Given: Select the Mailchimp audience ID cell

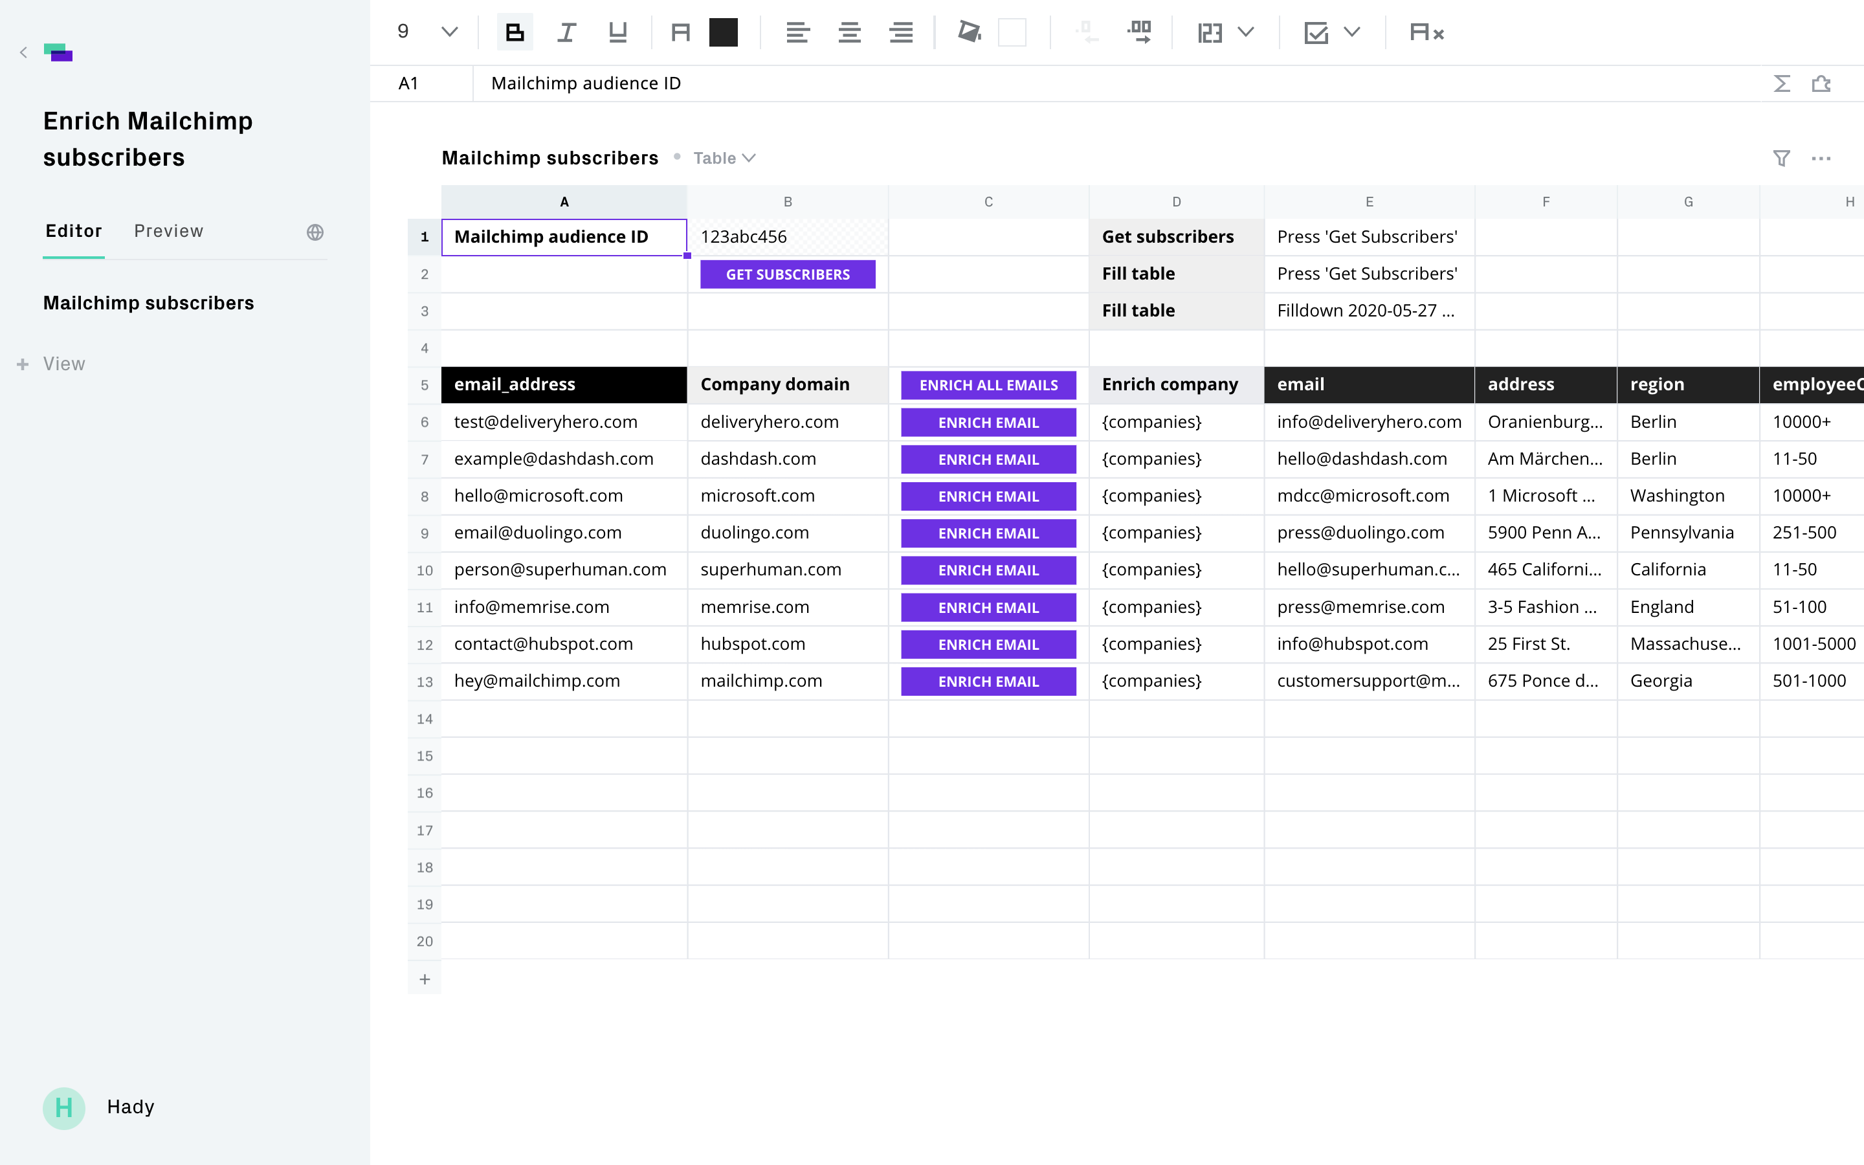Looking at the screenshot, I should (564, 236).
